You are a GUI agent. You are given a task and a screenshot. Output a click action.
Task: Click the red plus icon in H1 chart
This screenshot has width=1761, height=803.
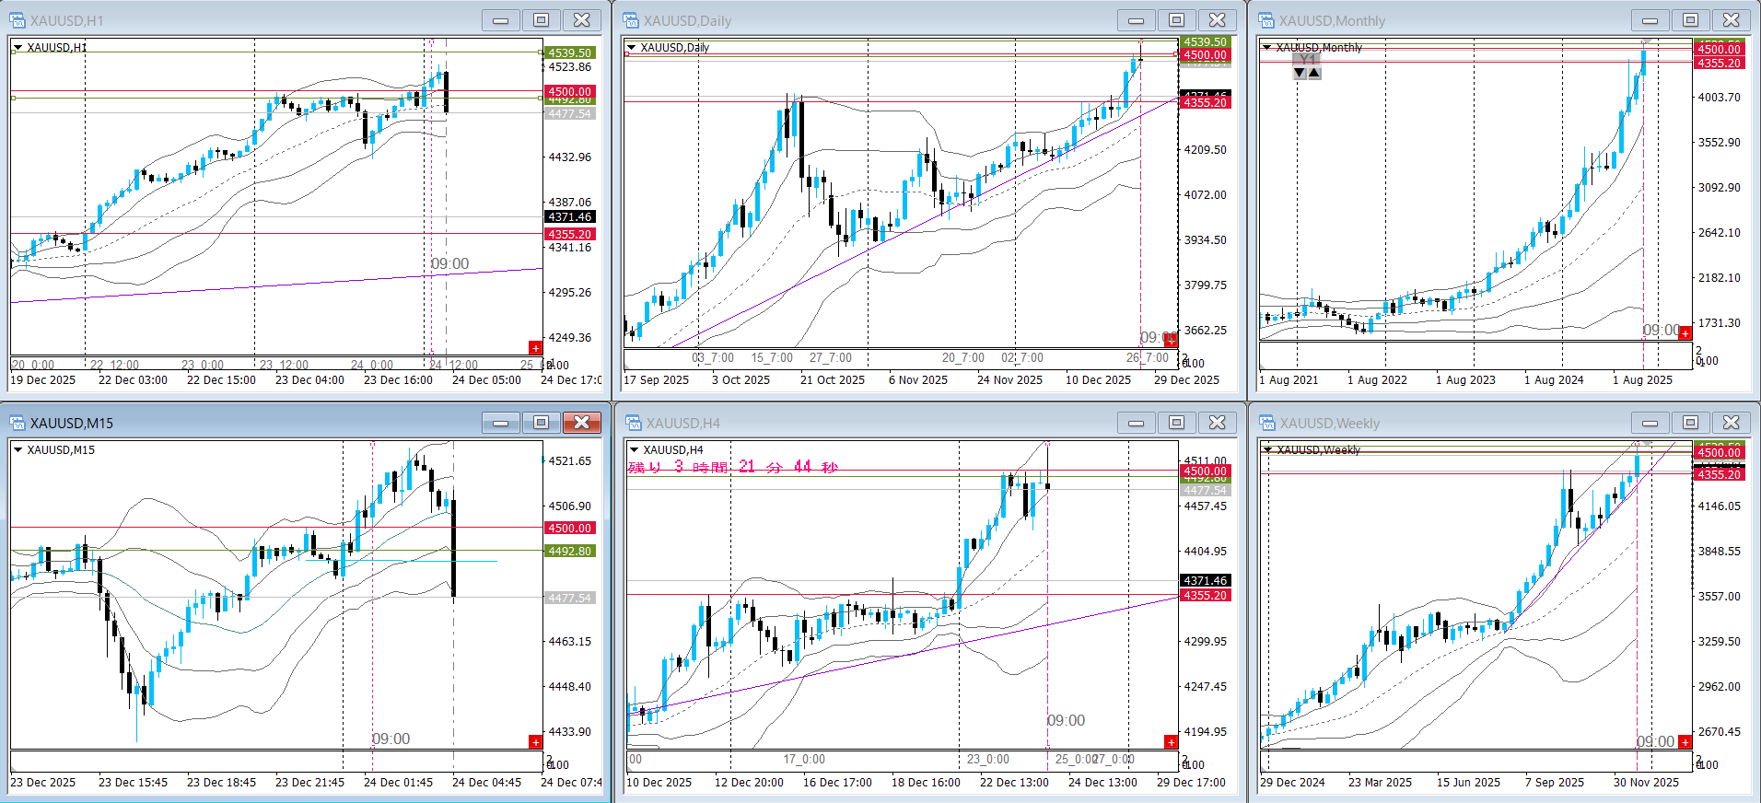(535, 347)
